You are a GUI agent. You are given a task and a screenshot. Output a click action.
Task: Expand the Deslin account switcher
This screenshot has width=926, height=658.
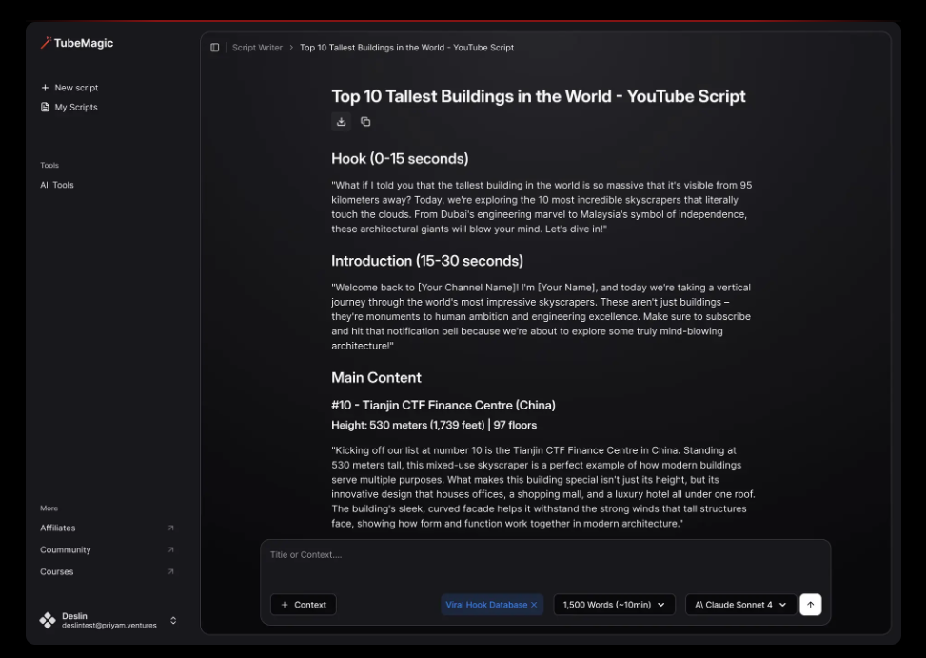tap(173, 620)
